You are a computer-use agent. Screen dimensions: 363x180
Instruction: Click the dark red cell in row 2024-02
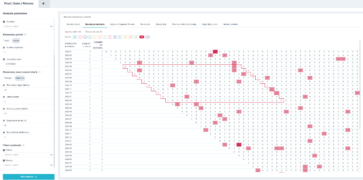click(239, 145)
